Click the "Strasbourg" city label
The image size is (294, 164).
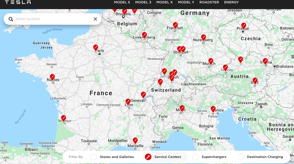tap(155, 59)
